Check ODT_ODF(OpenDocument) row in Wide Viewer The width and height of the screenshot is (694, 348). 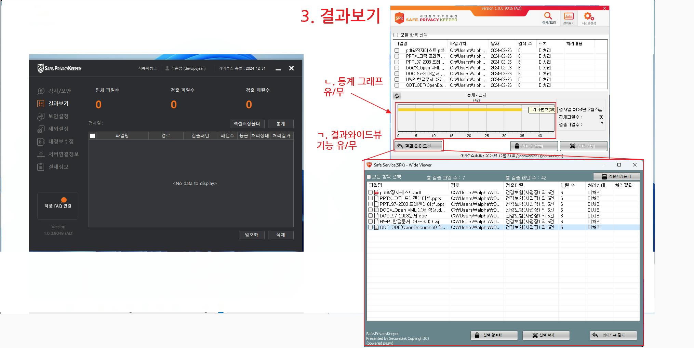(x=370, y=228)
